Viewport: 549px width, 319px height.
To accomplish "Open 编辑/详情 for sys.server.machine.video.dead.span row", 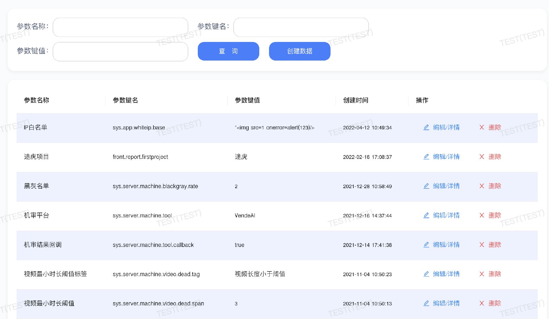I will [x=446, y=303].
